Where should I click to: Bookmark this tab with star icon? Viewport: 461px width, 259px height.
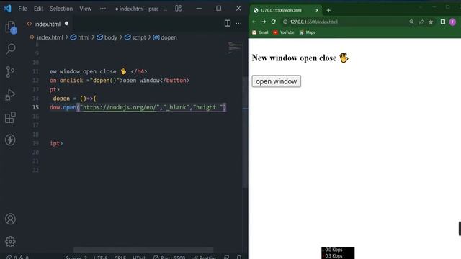pos(431,22)
